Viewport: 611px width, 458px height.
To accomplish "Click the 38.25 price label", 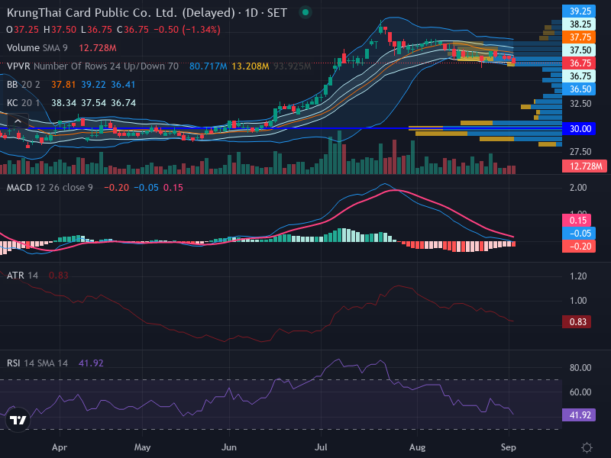I will [x=579, y=24].
